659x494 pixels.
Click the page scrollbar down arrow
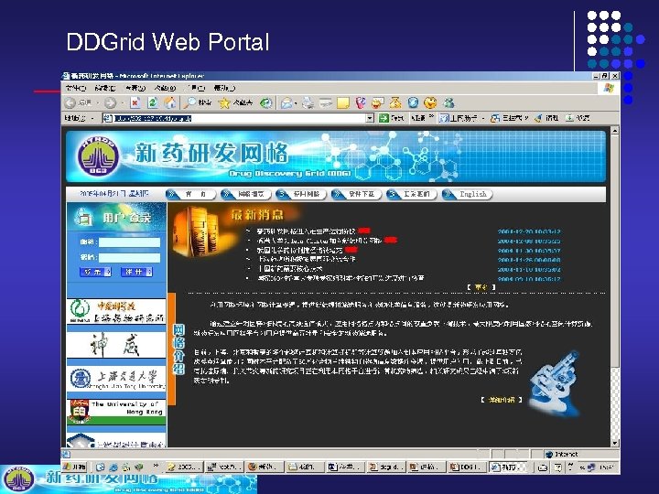tap(615, 443)
